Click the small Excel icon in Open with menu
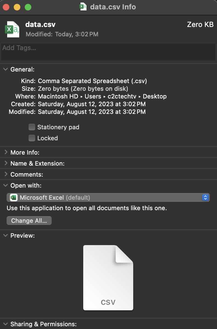 pos(13,197)
